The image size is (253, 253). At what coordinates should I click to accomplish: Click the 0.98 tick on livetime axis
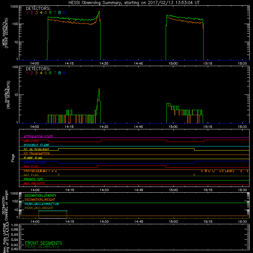(x=15, y=229)
